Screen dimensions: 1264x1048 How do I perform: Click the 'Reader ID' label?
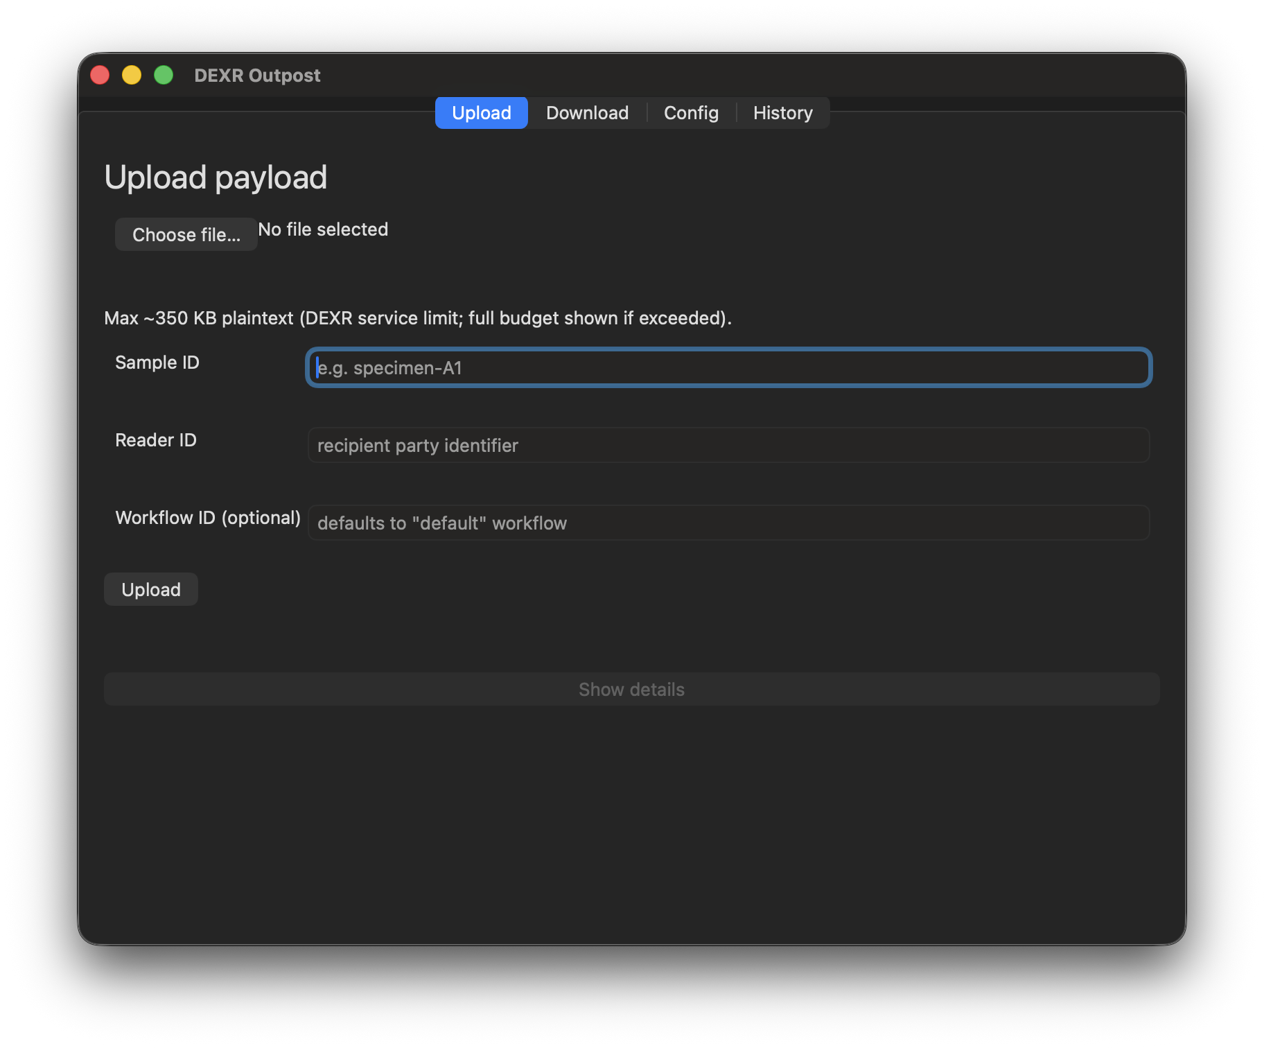[x=156, y=440]
